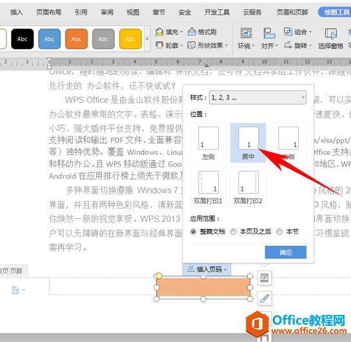
Task: Choose 右侧 page number position
Action: (288, 143)
